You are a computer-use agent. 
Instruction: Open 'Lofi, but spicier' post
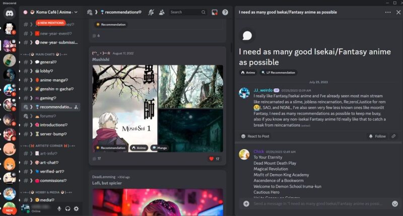click(x=107, y=183)
